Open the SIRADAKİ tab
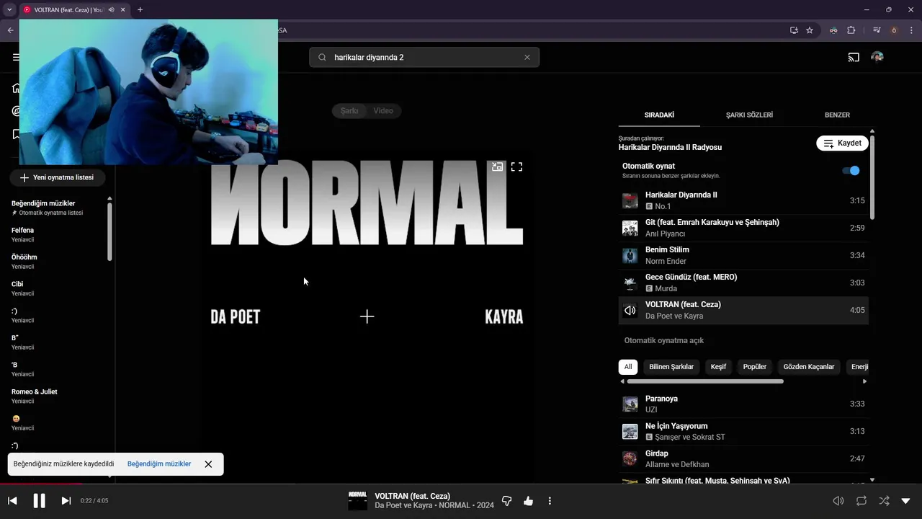Image resolution: width=922 pixels, height=519 pixels. pos(659,115)
